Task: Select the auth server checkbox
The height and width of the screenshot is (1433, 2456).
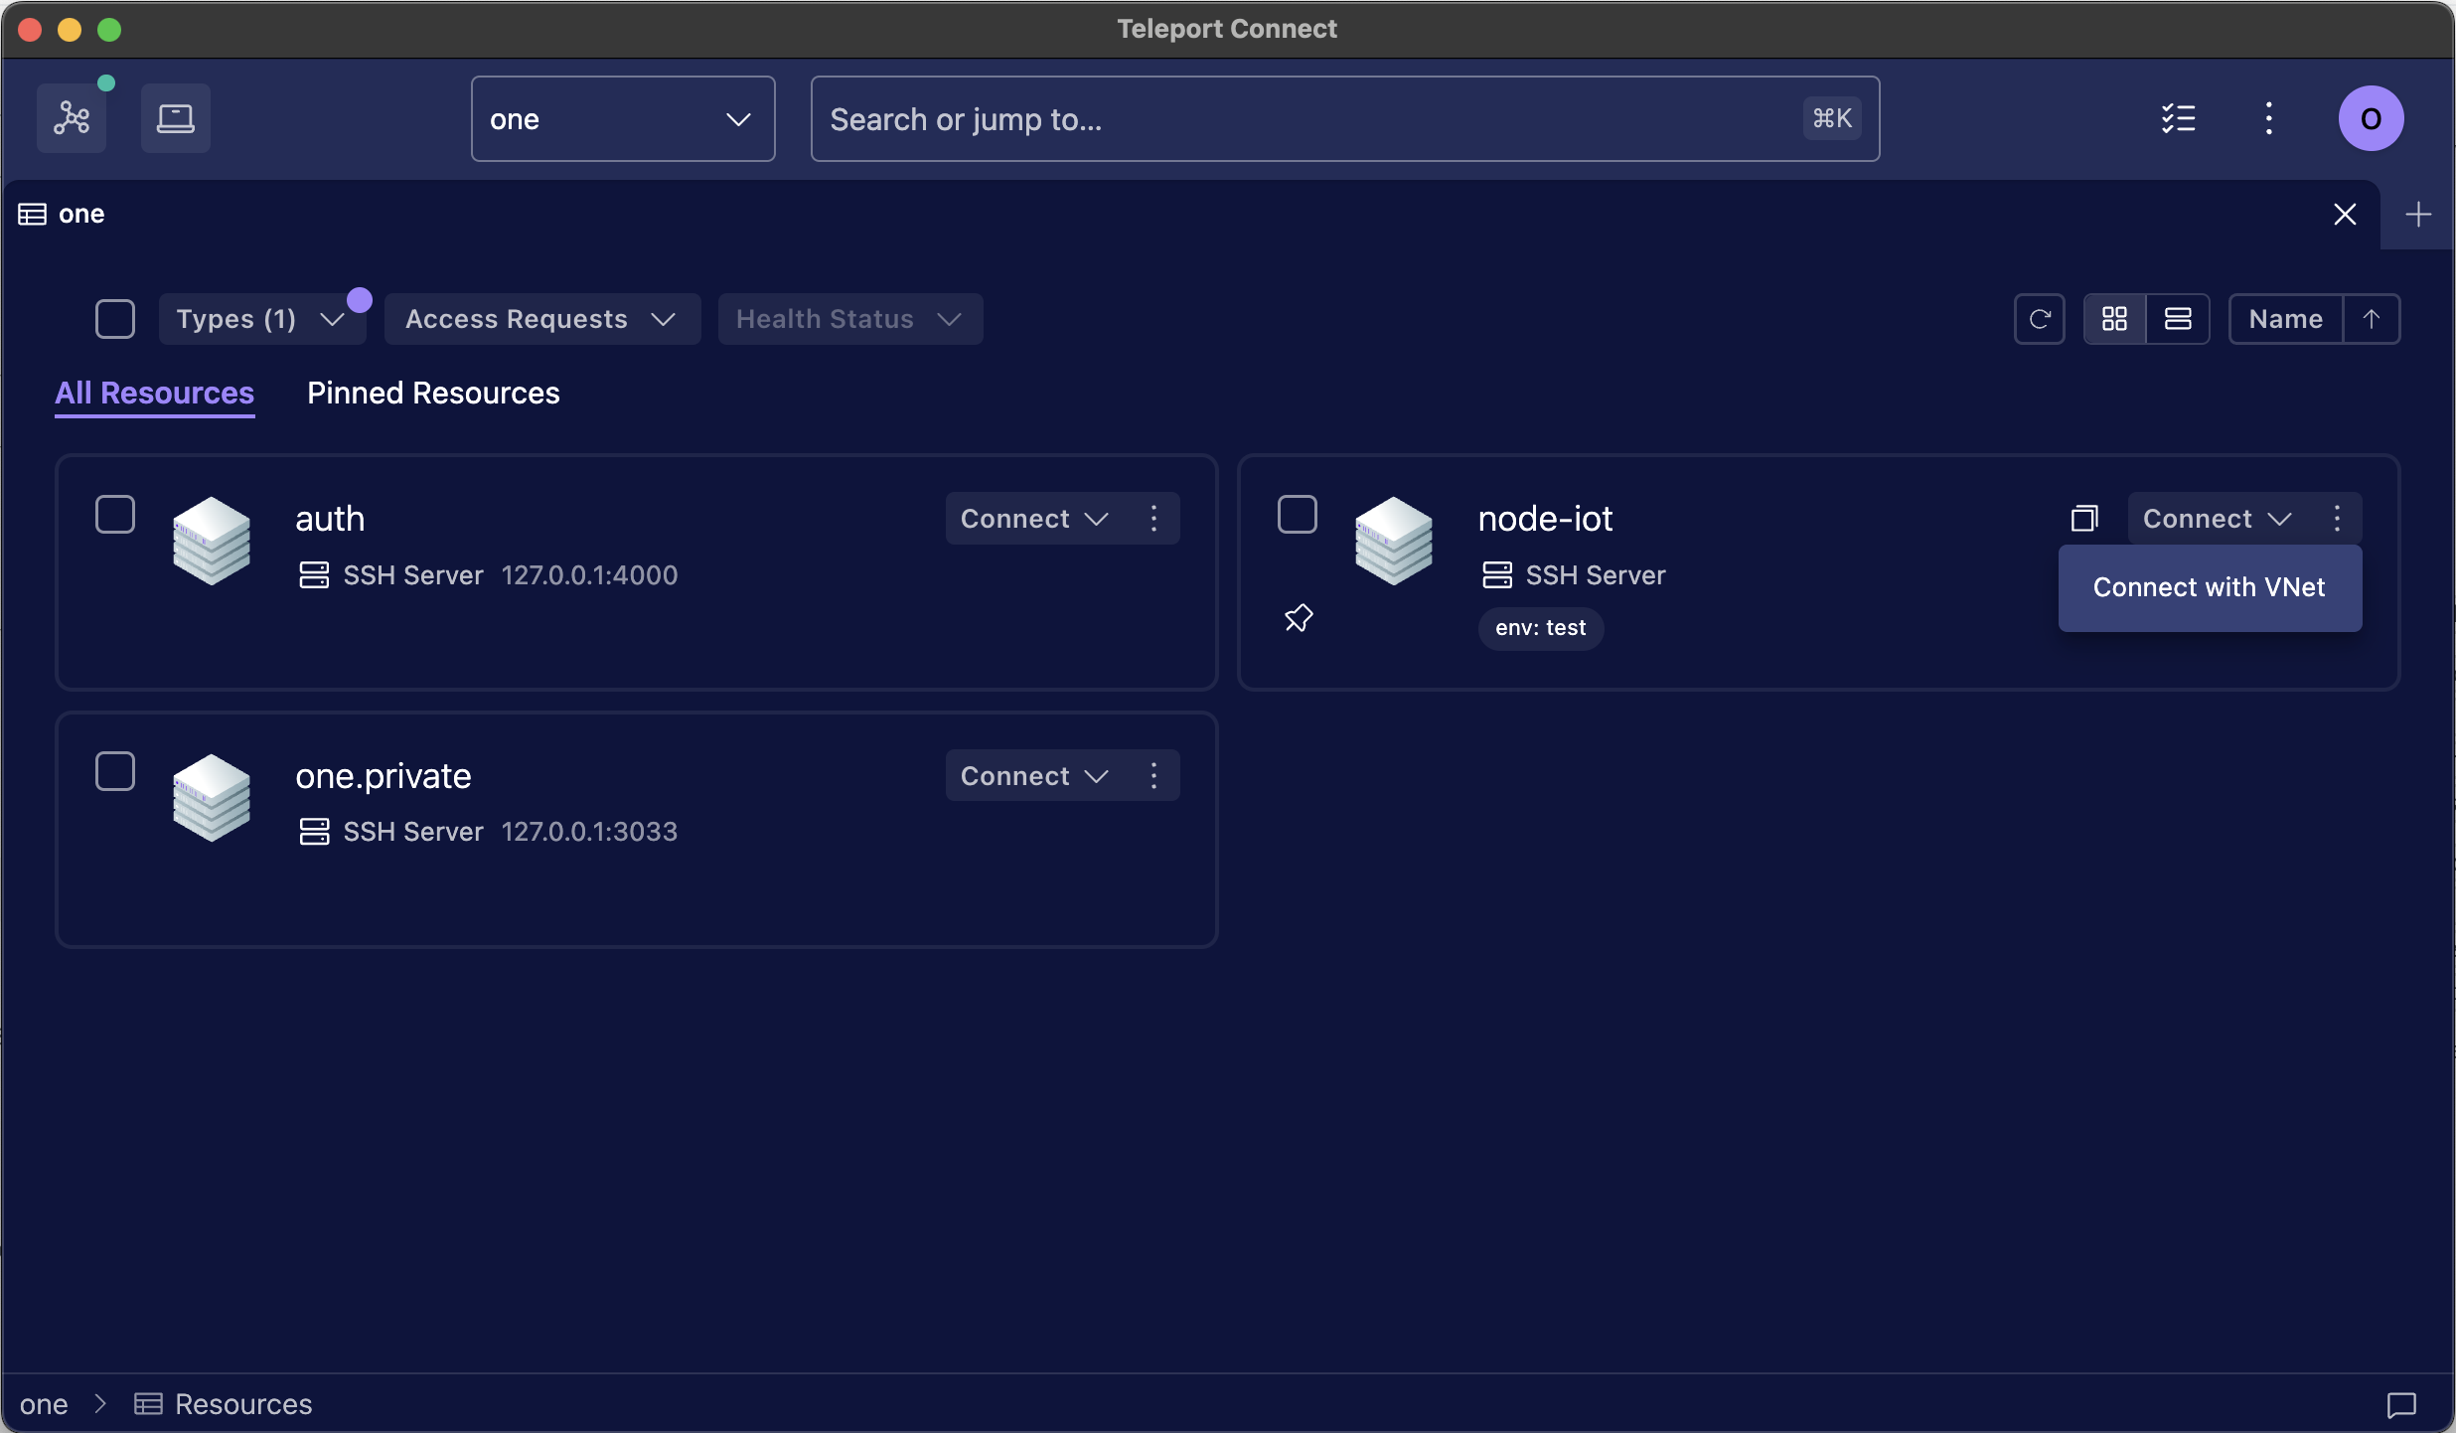Action: pos(114,514)
